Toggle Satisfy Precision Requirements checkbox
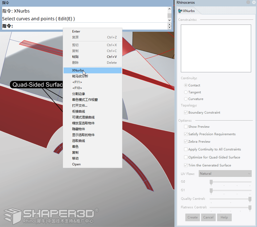This screenshot has height=227, width=257. [186, 134]
